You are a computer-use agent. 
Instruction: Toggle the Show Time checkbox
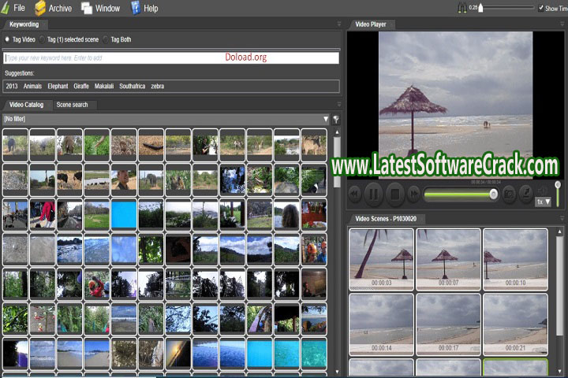[x=540, y=8]
